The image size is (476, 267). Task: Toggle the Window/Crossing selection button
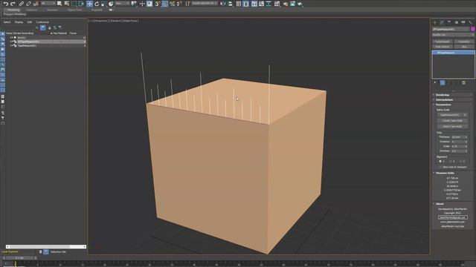point(81,4)
